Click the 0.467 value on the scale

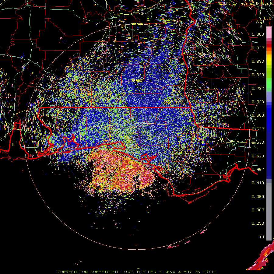tap(258, 170)
